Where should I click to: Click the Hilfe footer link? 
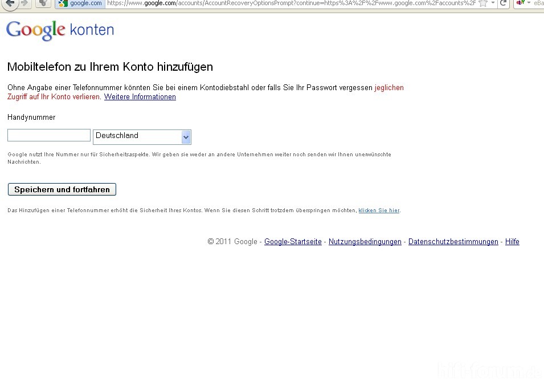pos(512,242)
